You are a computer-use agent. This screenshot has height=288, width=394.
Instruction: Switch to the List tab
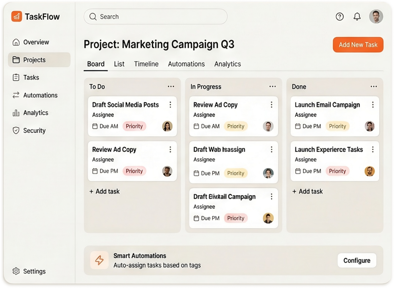[119, 64]
